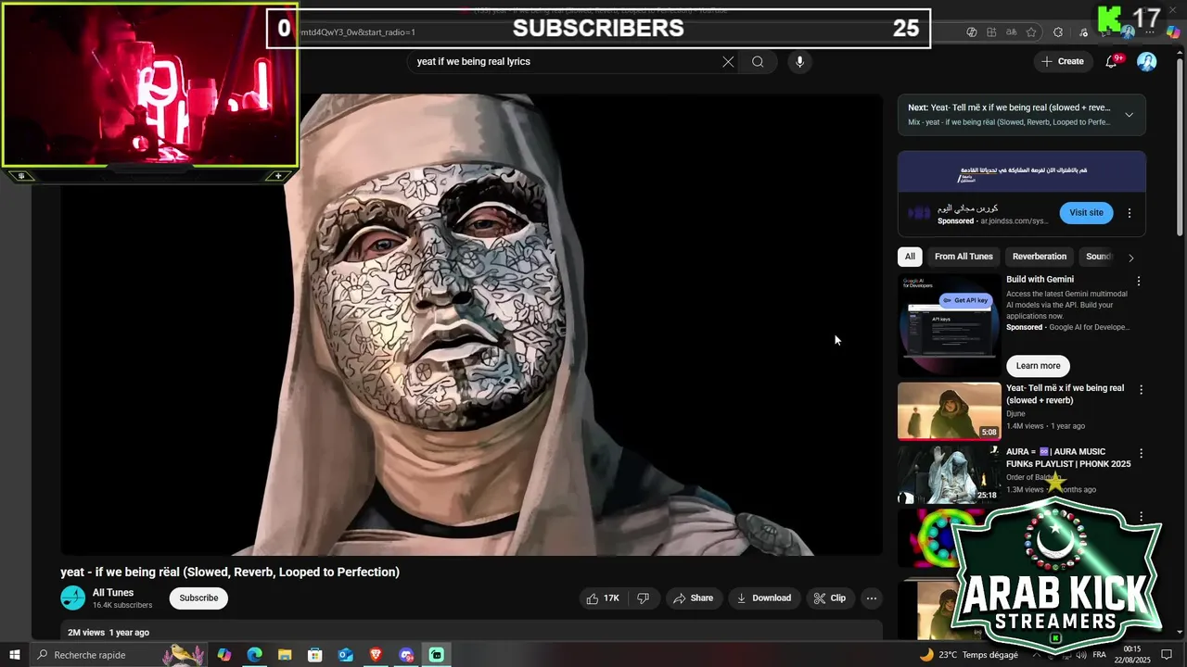Click the split screen icon in address bar
The height and width of the screenshot is (667, 1187).
(x=991, y=32)
